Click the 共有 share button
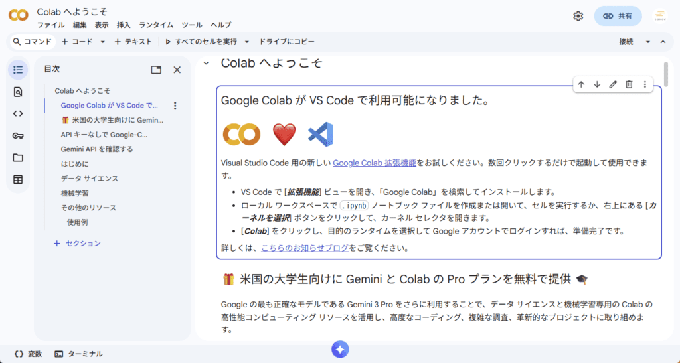Image resolution: width=680 pixels, height=363 pixels. point(618,16)
